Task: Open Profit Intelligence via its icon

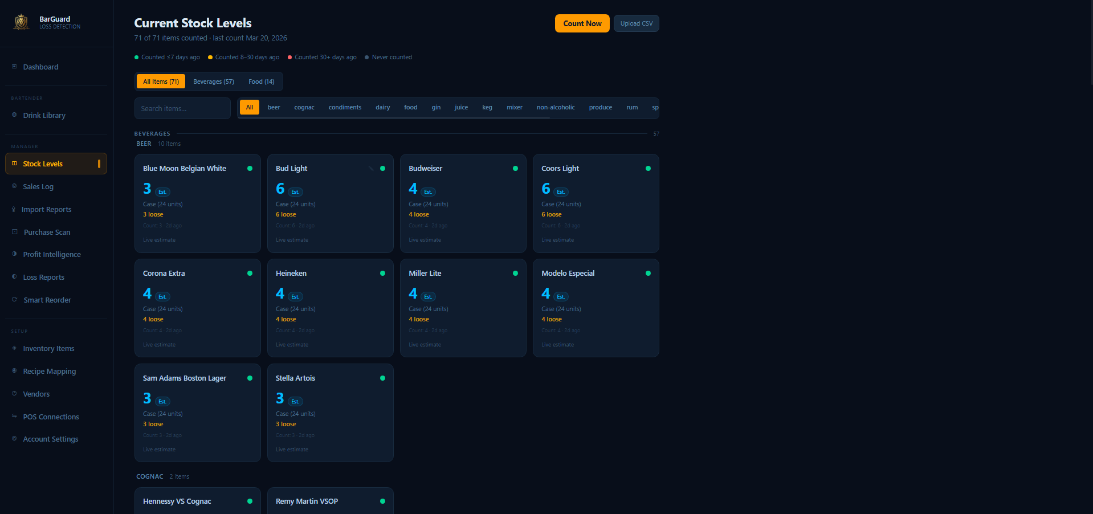Action: click(x=14, y=254)
